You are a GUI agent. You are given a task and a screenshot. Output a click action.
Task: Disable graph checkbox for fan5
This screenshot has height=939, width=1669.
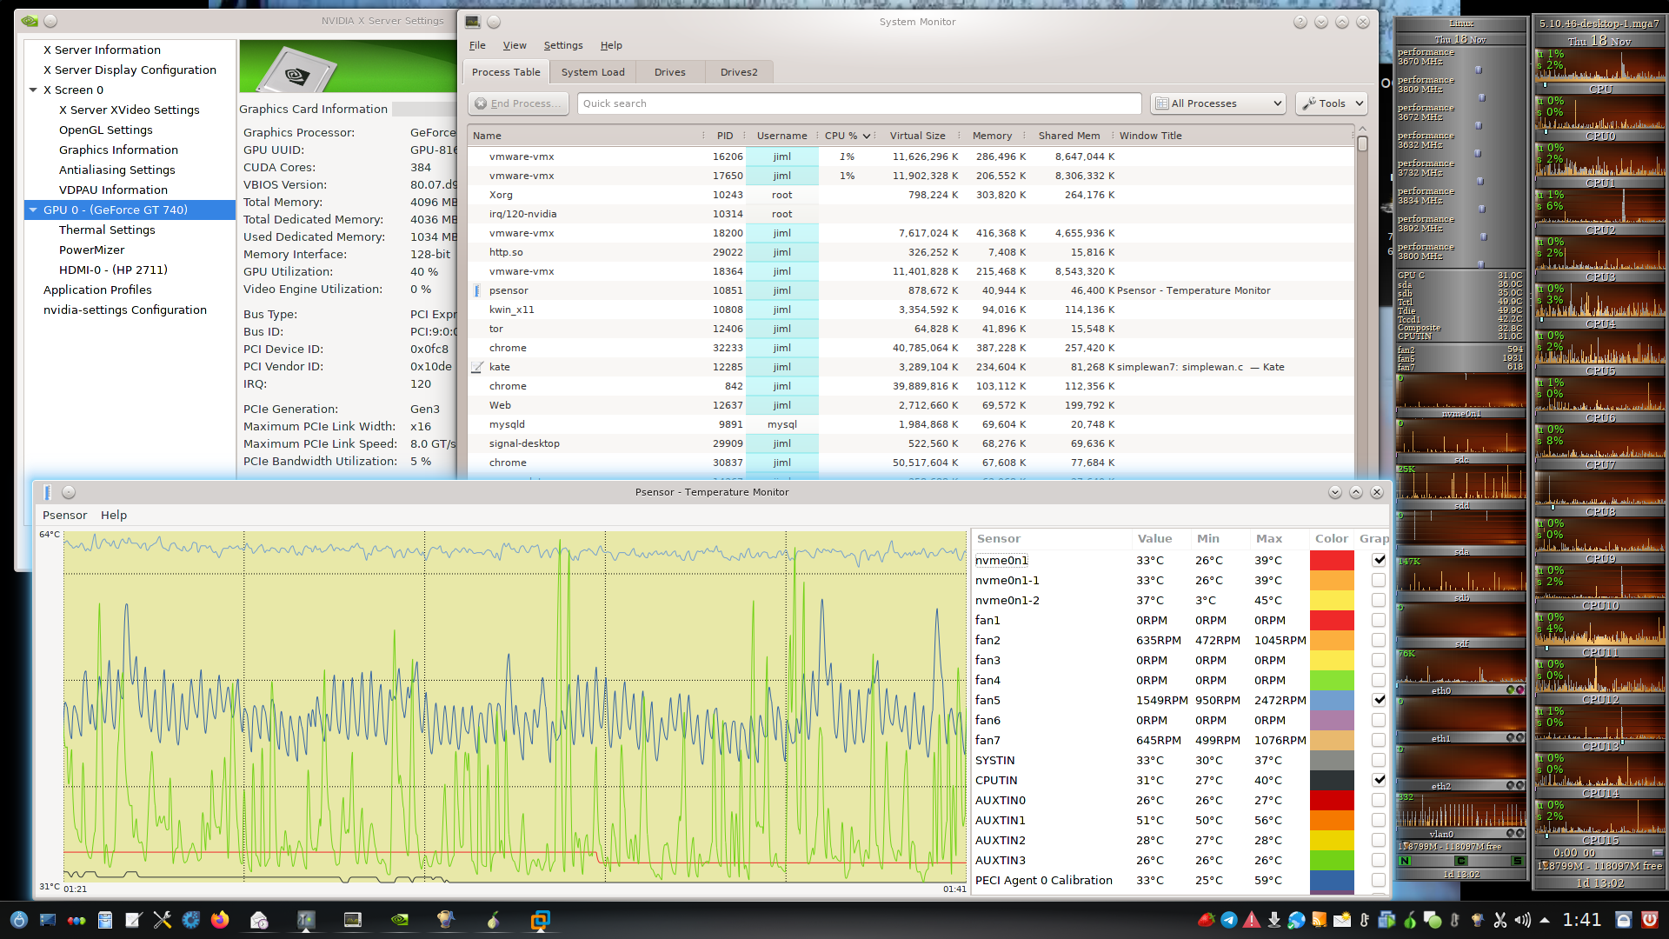[x=1379, y=700]
